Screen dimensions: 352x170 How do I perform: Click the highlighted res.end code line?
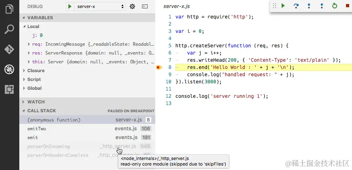tap(241, 67)
